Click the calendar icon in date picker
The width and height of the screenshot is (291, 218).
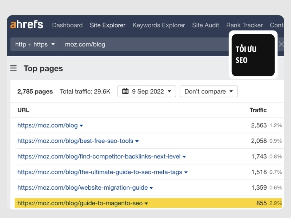pos(125,91)
